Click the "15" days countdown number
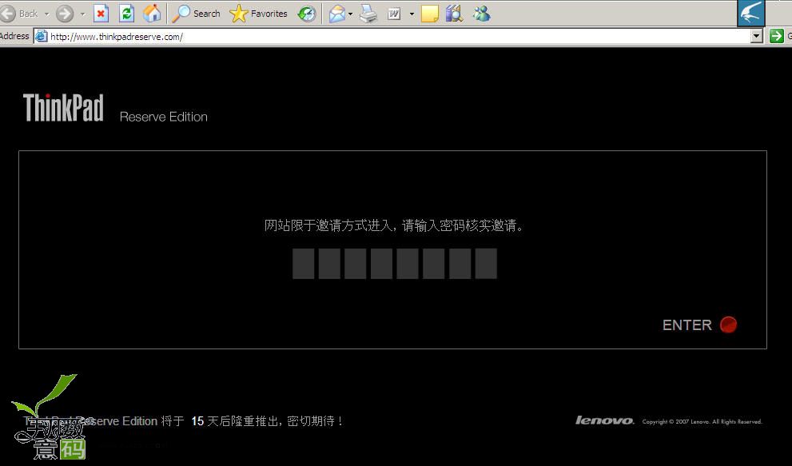This screenshot has width=792, height=466. pyautogui.click(x=197, y=421)
